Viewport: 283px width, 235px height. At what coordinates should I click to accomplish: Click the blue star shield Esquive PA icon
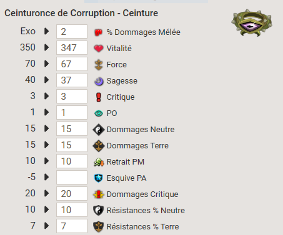coord(99,178)
